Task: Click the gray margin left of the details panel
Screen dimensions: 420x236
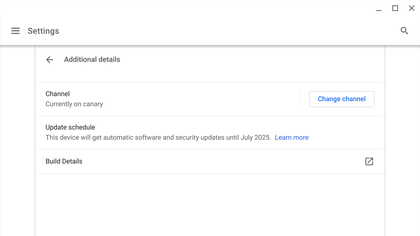Action: [x=17, y=142]
